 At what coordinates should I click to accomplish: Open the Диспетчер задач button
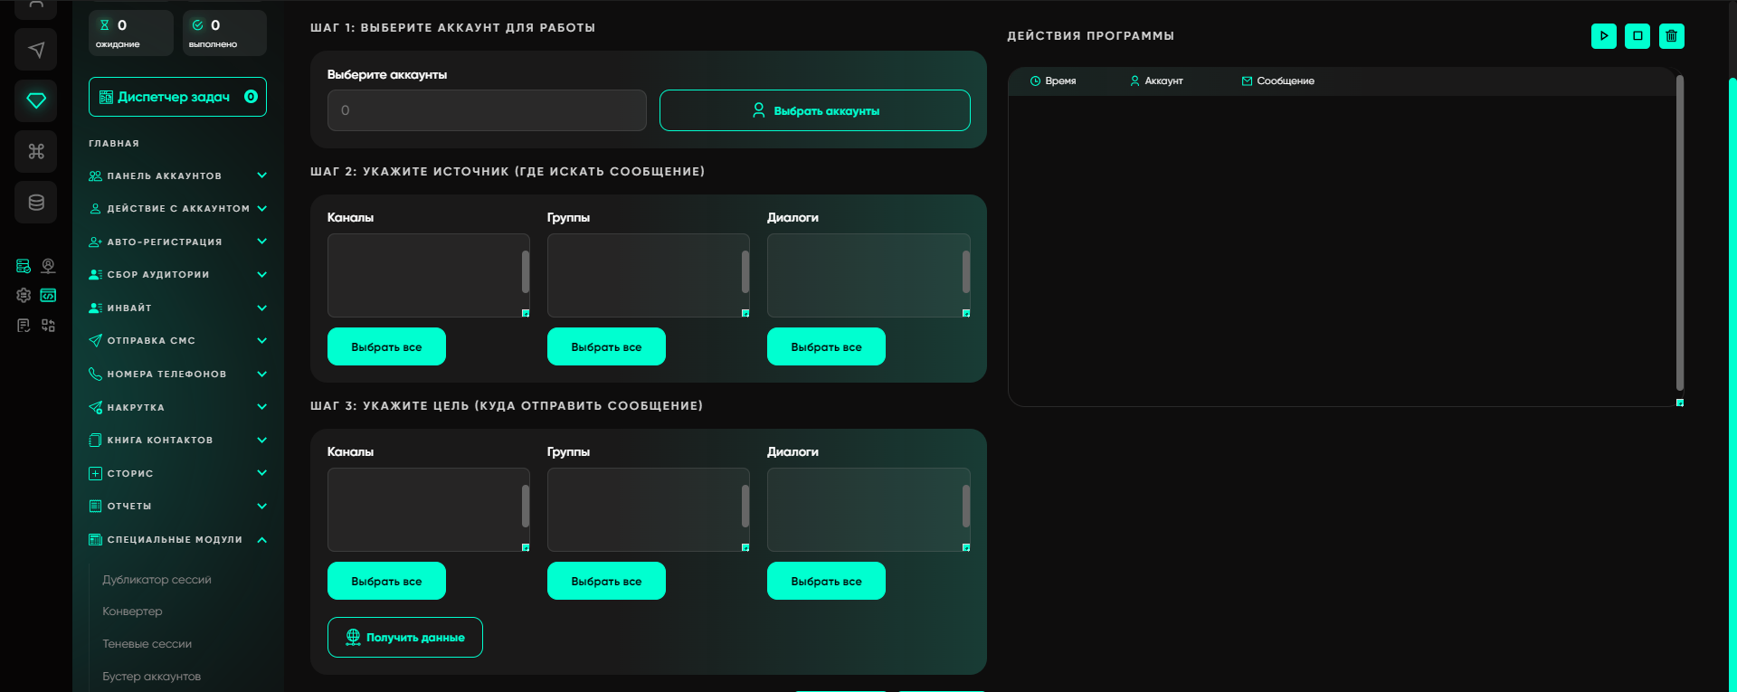click(x=177, y=97)
